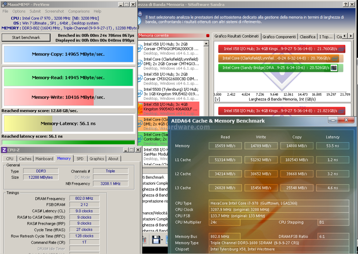This screenshot has width=358, height=254.
Task: Expand the save dropdown arrow in Sandra
Action: point(162,240)
